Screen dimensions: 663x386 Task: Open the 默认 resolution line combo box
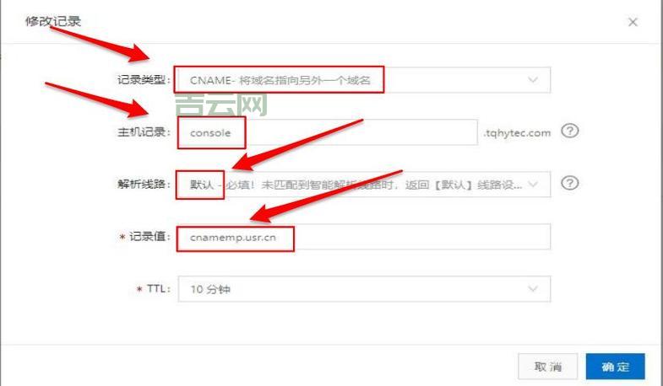(x=364, y=185)
